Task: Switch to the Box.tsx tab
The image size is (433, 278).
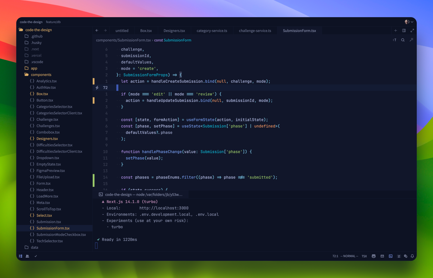Action: (146, 31)
